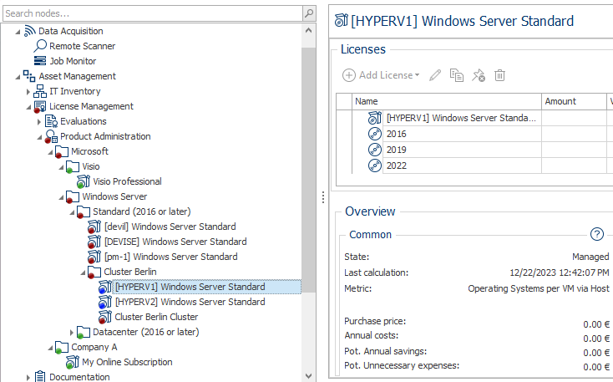Select Remote Scanner in the tree
613x382 pixels.
tap(82, 46)
